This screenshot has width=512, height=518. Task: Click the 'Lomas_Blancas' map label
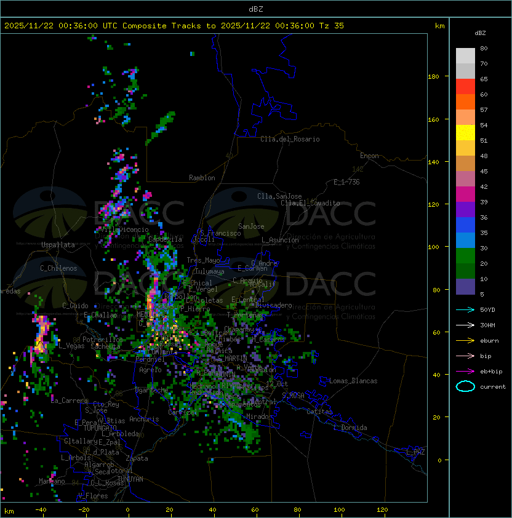(x=353, y=381)
